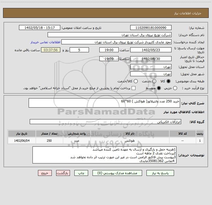Click the واحد شمارش column header
This screenshot has width=212, height=205.
(77, 133)
